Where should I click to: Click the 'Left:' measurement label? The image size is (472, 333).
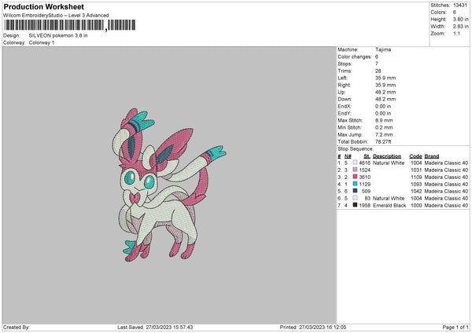pyautogui.click(x=342, y=78)
